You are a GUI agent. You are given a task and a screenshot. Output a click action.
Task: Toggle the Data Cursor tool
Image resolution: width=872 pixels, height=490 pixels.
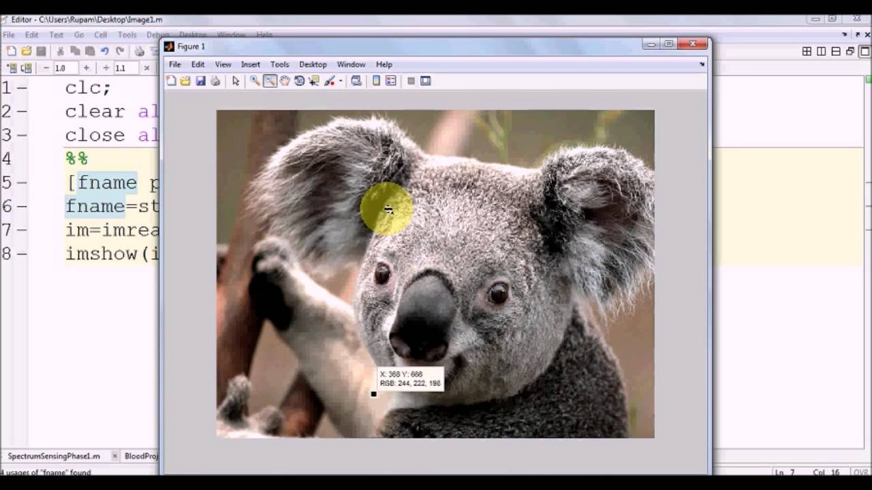pos(314,81)
